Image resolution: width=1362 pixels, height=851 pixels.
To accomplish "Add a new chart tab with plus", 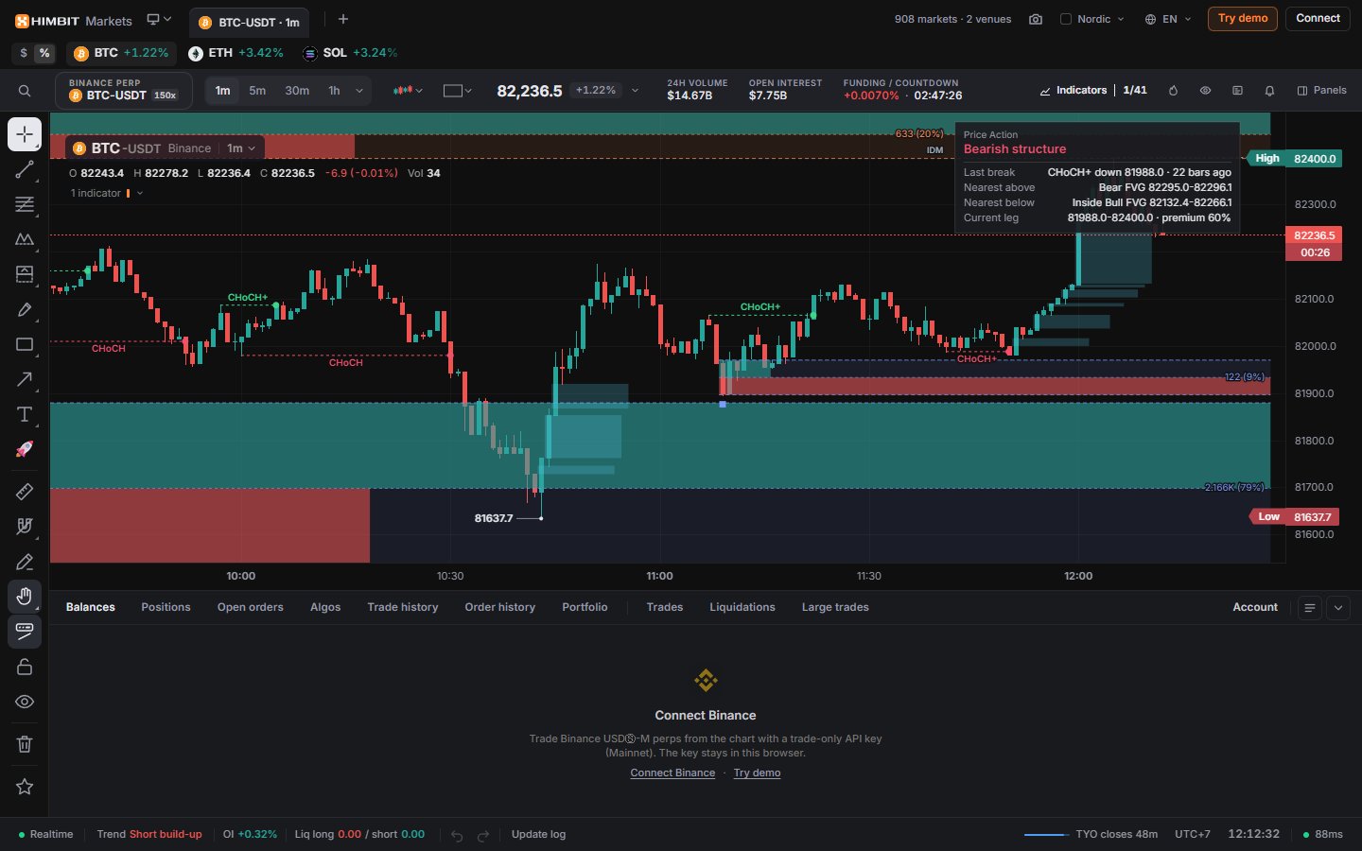I will [x=343, y=19].
